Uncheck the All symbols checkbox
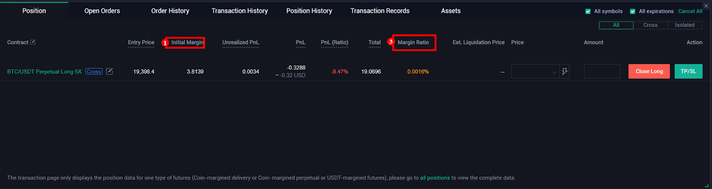The width and height of the screenshot is (712, 189). pyautogui.click(x=588, y=12)
